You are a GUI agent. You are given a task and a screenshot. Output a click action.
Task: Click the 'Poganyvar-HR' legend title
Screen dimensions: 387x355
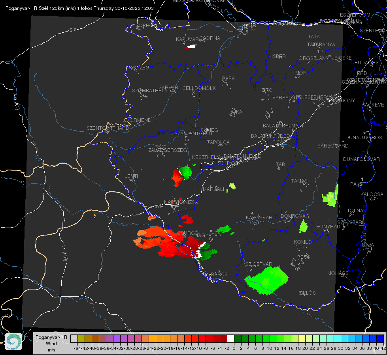coord(51,337)
